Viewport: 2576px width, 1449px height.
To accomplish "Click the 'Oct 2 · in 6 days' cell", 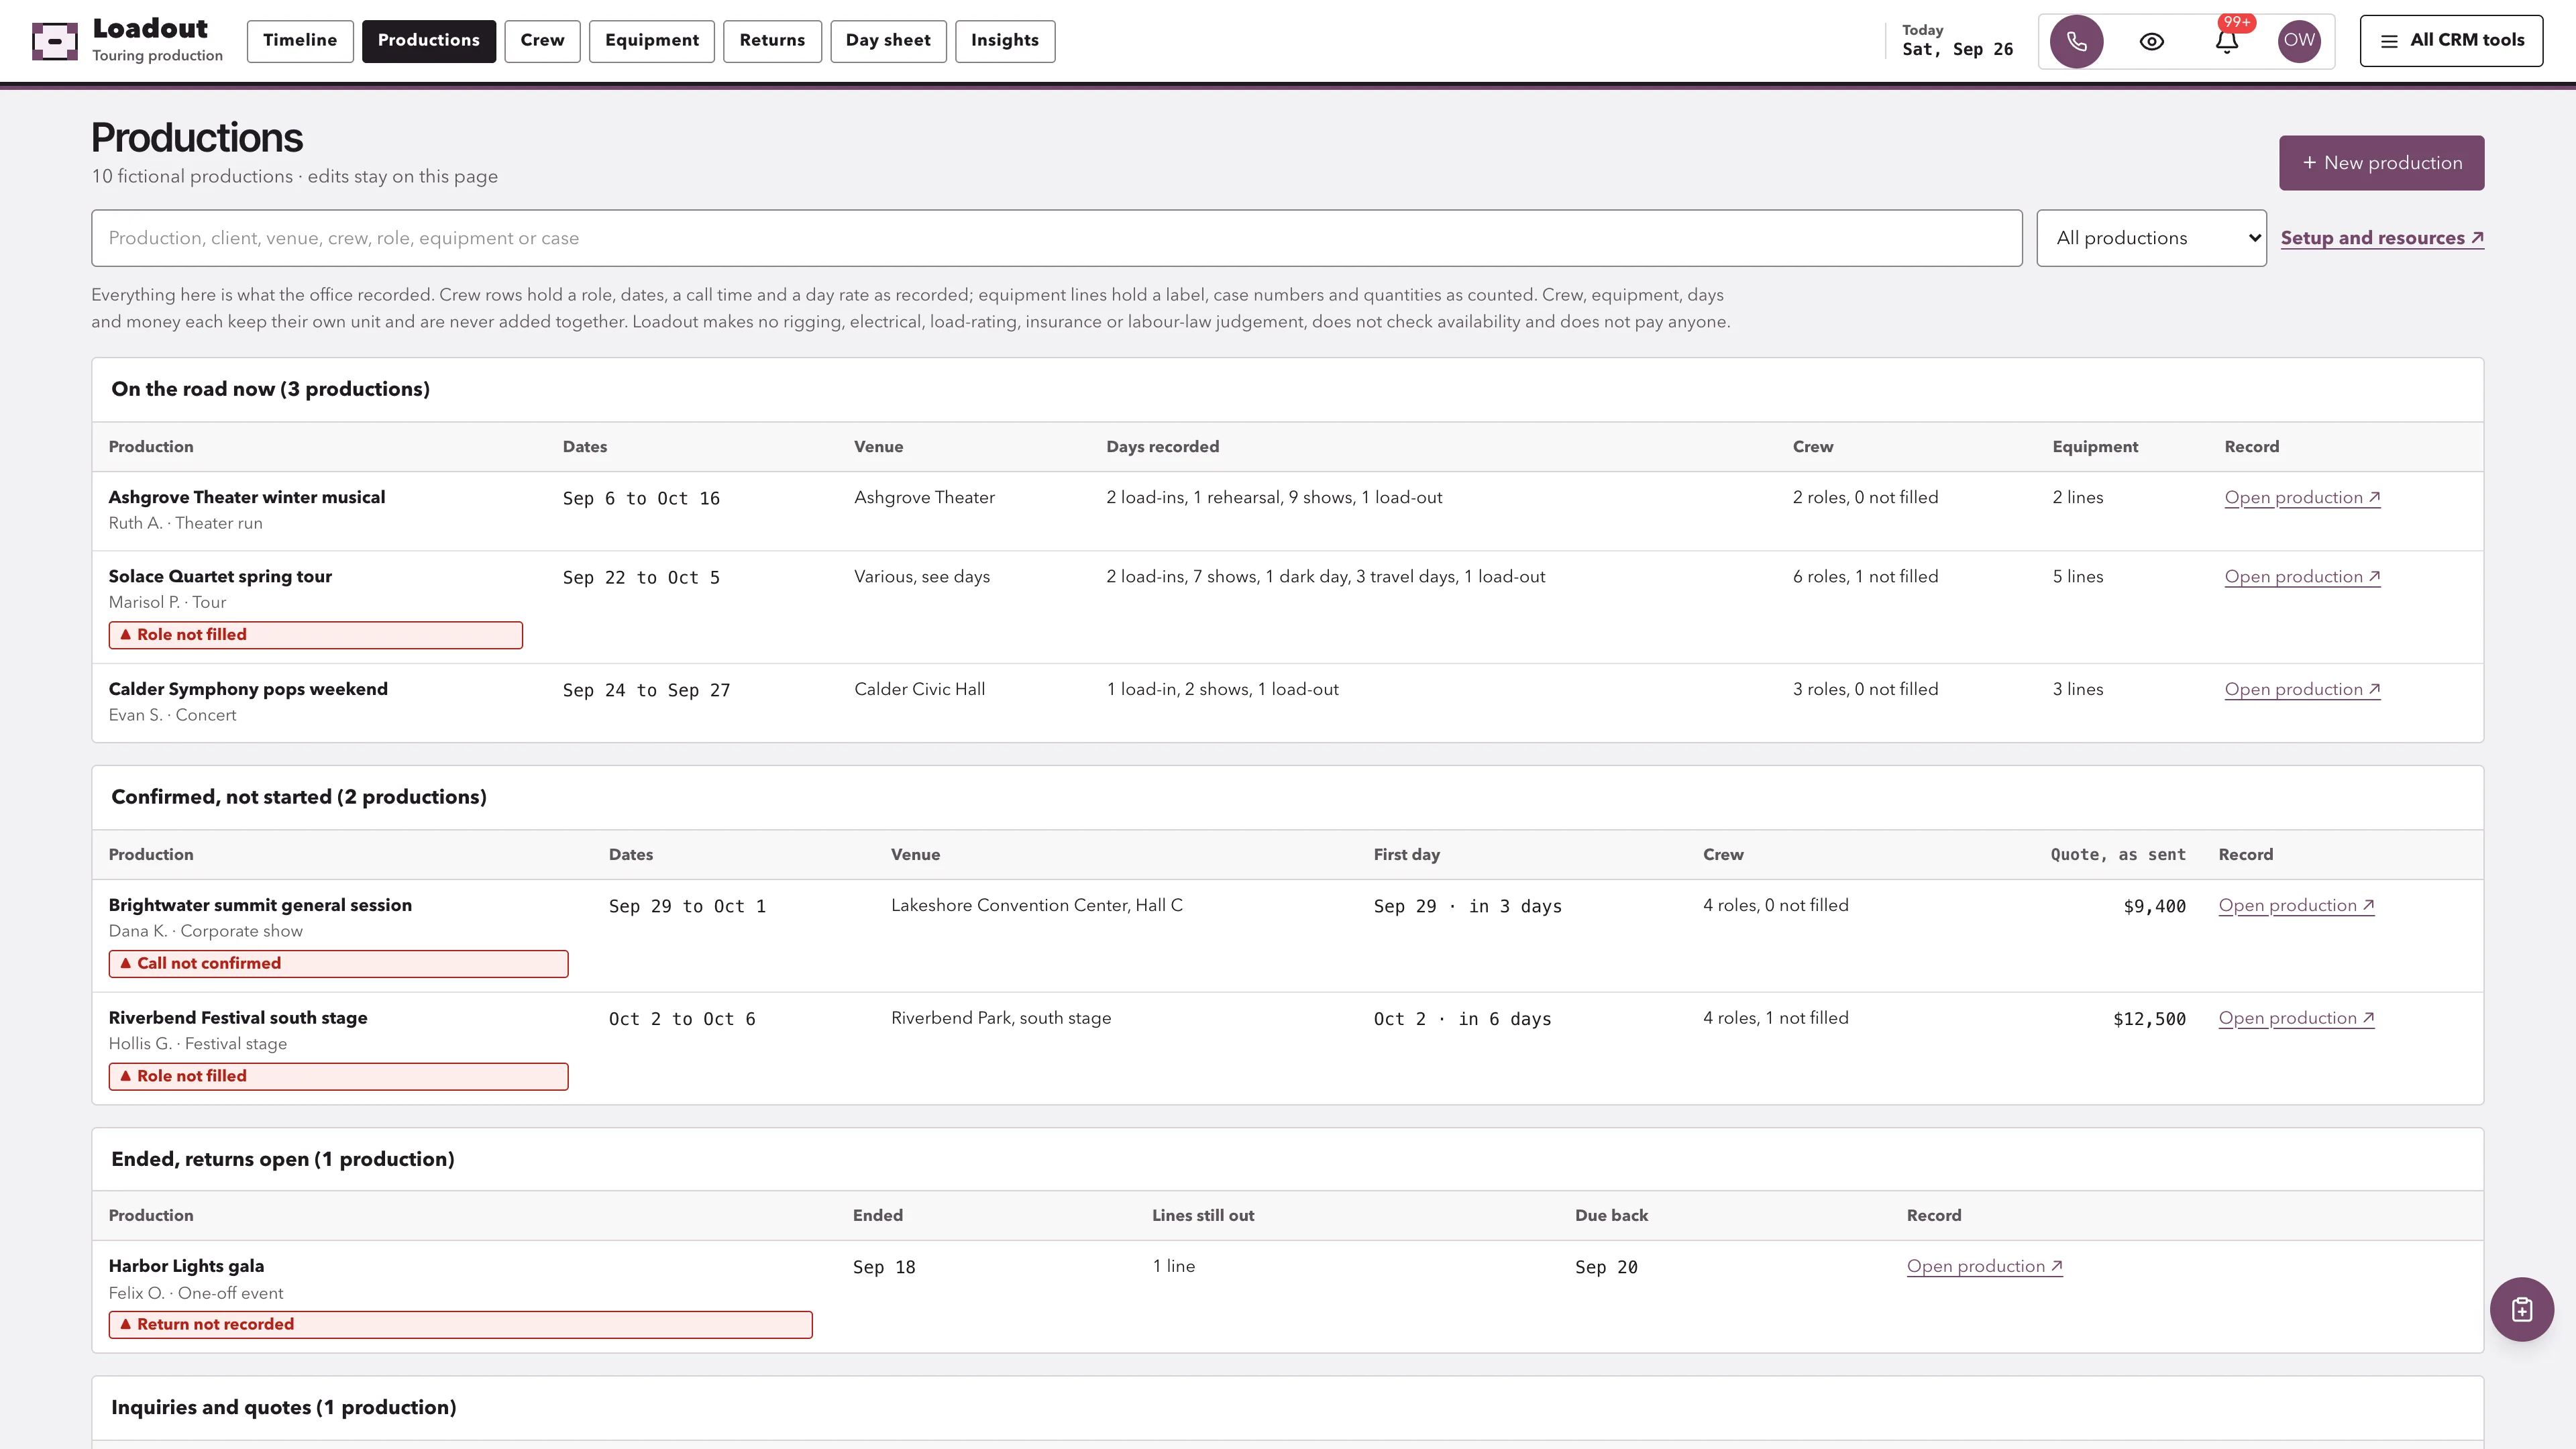I will pyautogui.click(x=1462, y=1019).
